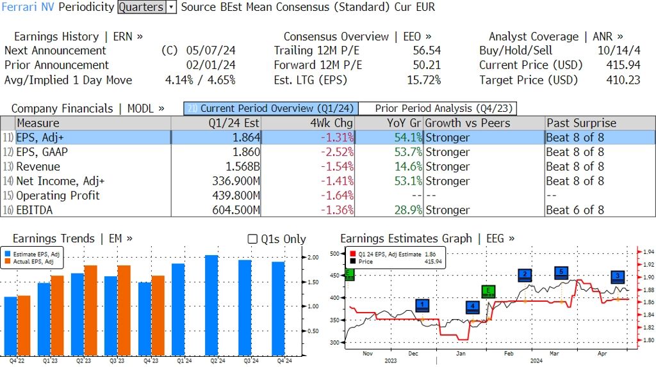The width and height of the screenshot is (656, 367).
Task: Click the blue marker numbered 5 in March
Action: point(561,273)
